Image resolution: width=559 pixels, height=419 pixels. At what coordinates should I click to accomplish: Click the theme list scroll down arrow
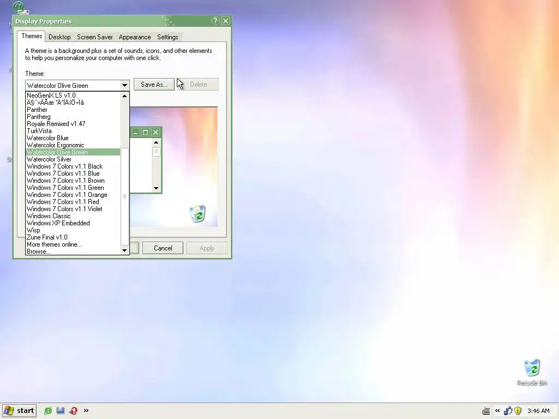coord(124,250)
